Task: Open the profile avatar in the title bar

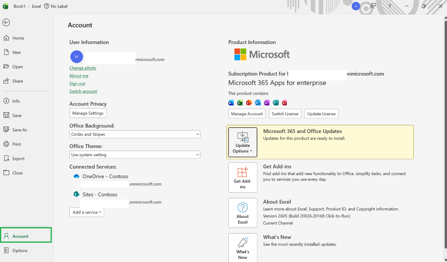Action: (356, 6)
